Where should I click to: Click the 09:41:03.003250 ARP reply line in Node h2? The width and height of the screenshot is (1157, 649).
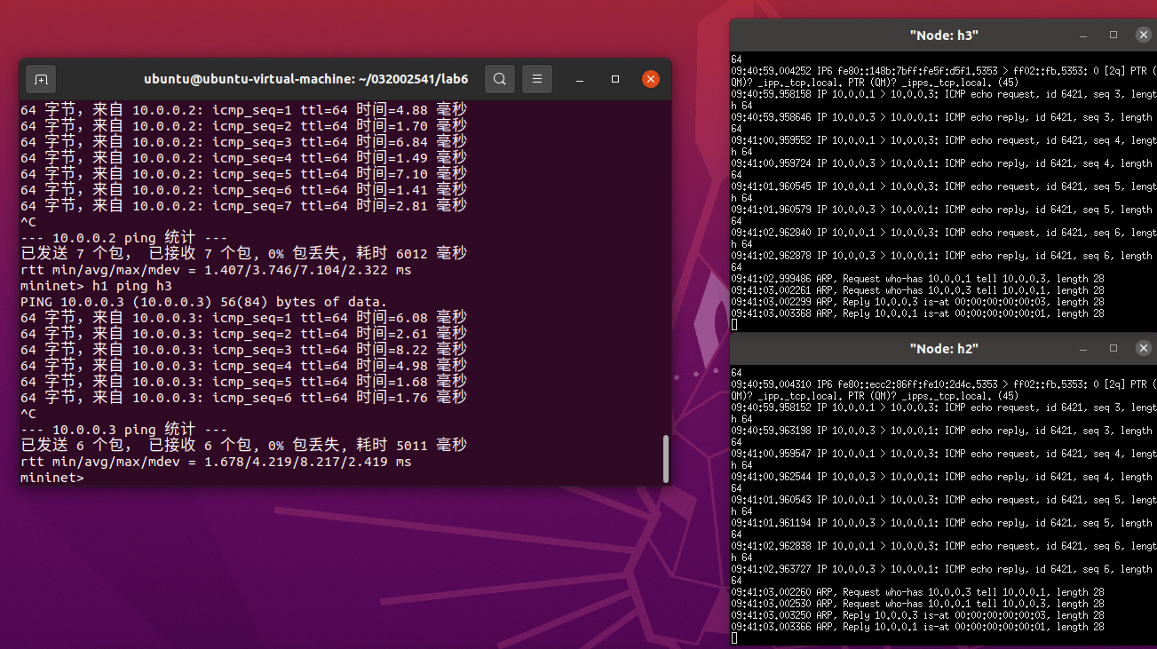[918, 615]
